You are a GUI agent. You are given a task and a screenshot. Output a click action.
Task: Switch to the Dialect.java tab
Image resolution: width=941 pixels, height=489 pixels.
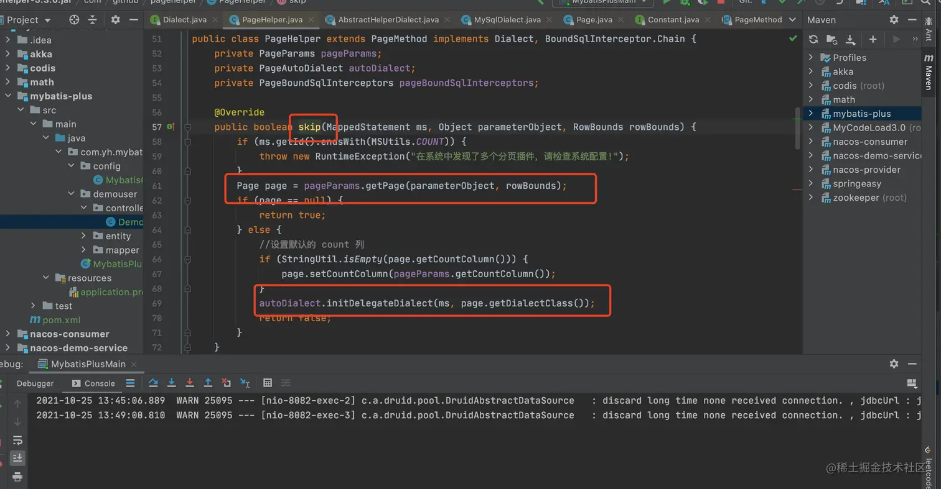184,20
